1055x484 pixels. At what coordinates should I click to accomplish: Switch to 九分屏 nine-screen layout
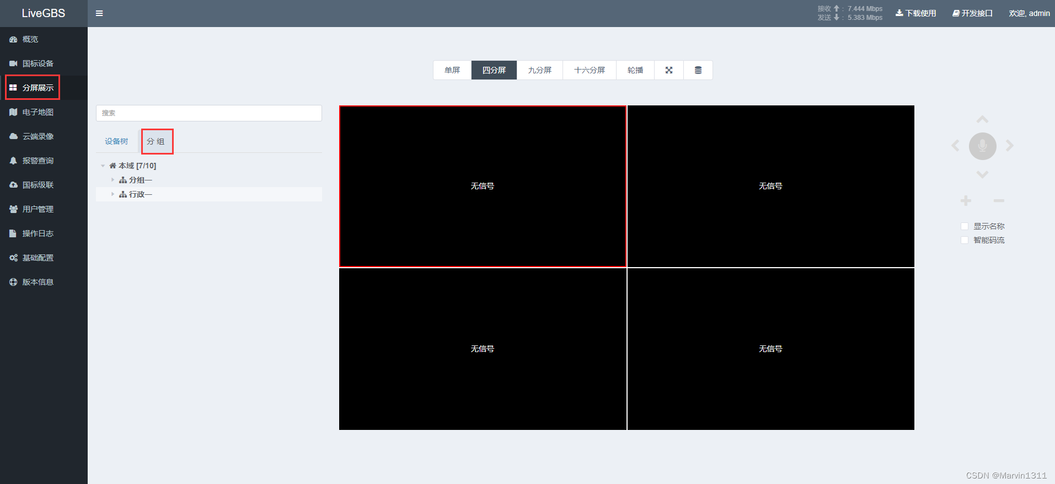(539, 70)
